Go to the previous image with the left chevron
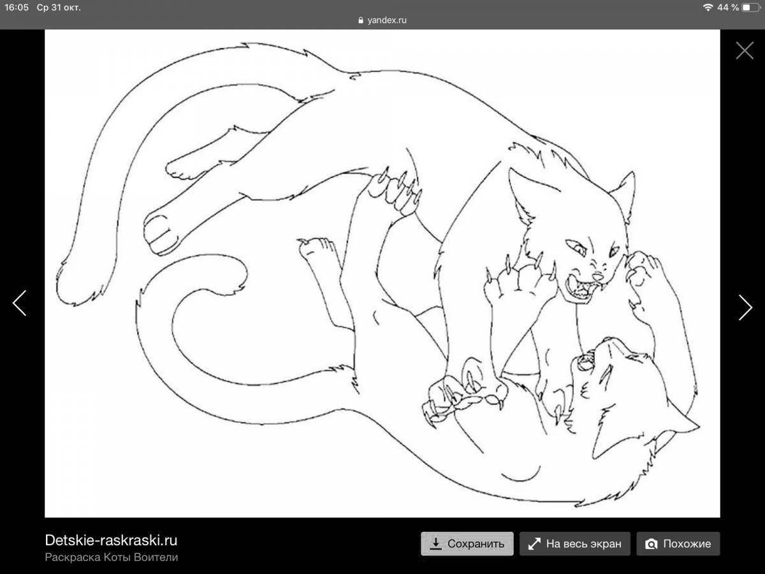This screenshot has height=574, width=765. [x=20, y=304]
